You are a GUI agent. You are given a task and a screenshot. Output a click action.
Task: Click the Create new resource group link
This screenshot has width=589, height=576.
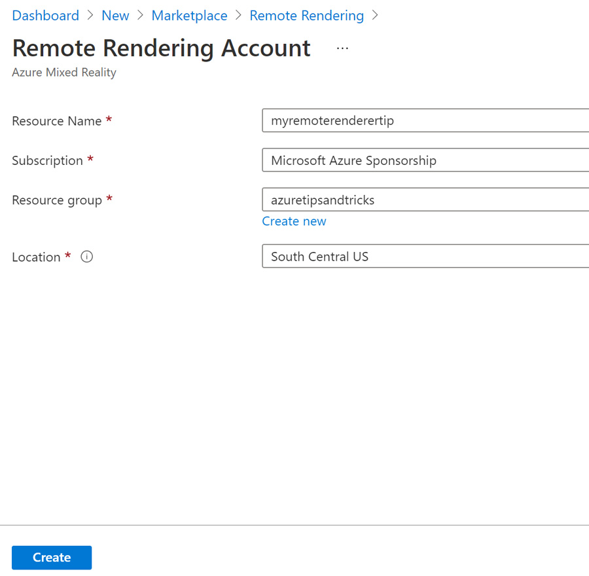(294, 221)
